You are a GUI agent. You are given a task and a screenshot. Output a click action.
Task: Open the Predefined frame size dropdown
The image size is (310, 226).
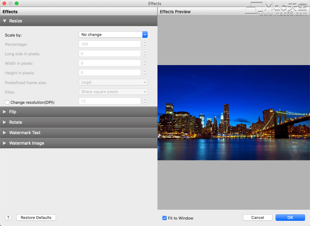tap(113, 82)
